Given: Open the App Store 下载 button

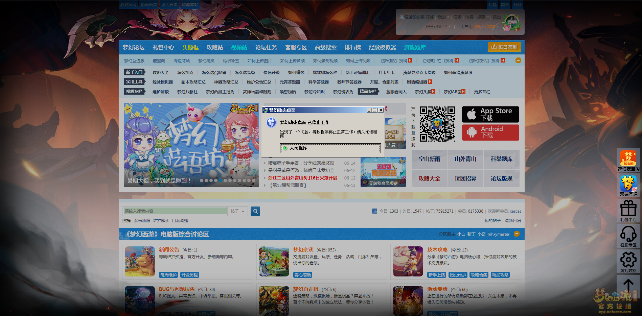Looking at the screenshot, I should pos(490,114).
